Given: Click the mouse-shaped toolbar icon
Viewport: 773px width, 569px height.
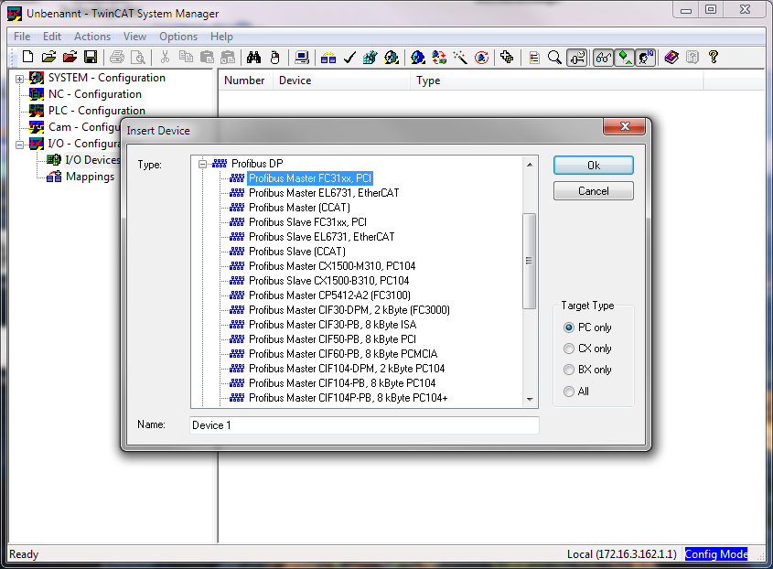Looking at the screenshot, I should (274, 58).
